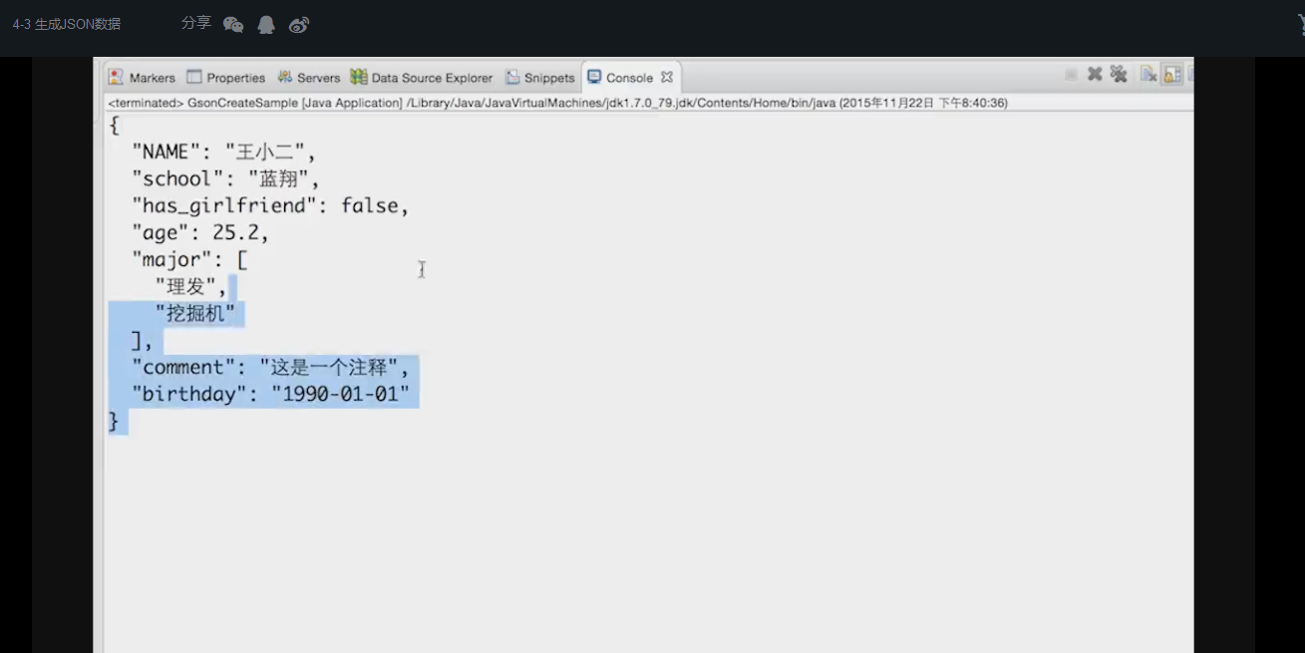
Task: Click the "comment" key text
Action: [183, 368]
